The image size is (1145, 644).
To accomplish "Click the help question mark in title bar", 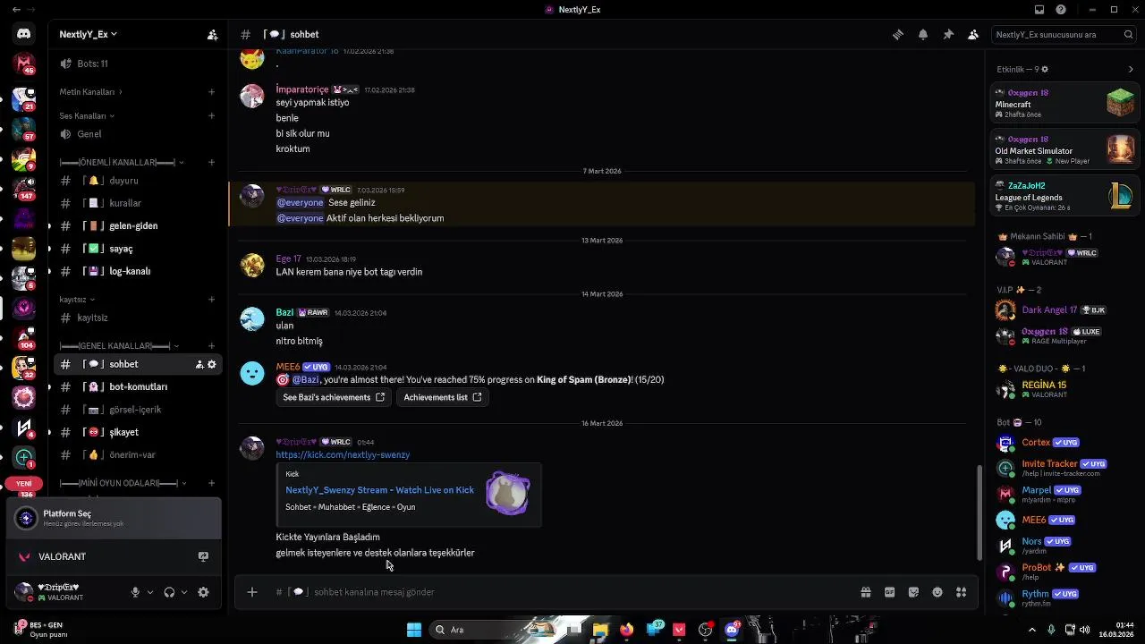I will (1061, 10).
